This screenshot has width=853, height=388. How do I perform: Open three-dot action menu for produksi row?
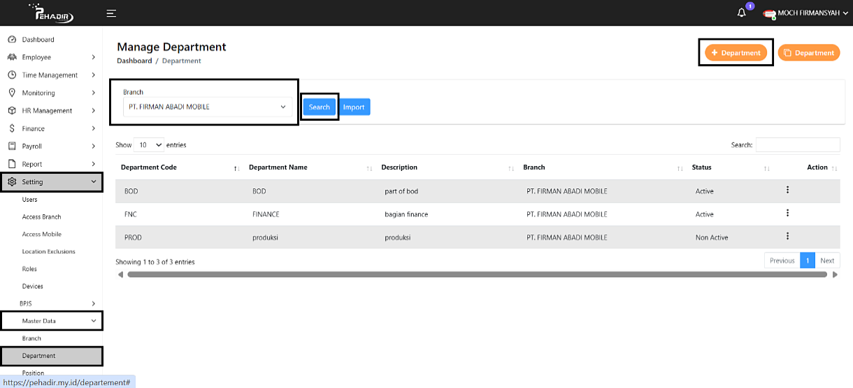[787, 237]
